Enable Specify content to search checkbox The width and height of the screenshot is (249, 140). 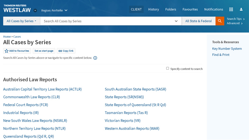pos(168,68)
